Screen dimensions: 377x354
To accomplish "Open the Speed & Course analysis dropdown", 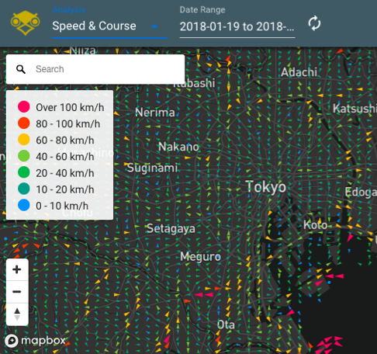I will (109, 26).
